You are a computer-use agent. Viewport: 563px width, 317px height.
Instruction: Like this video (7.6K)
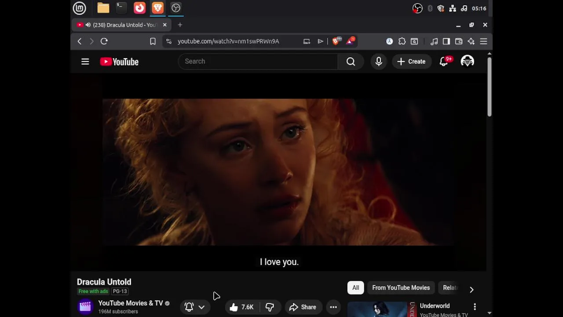pos(242,307)
